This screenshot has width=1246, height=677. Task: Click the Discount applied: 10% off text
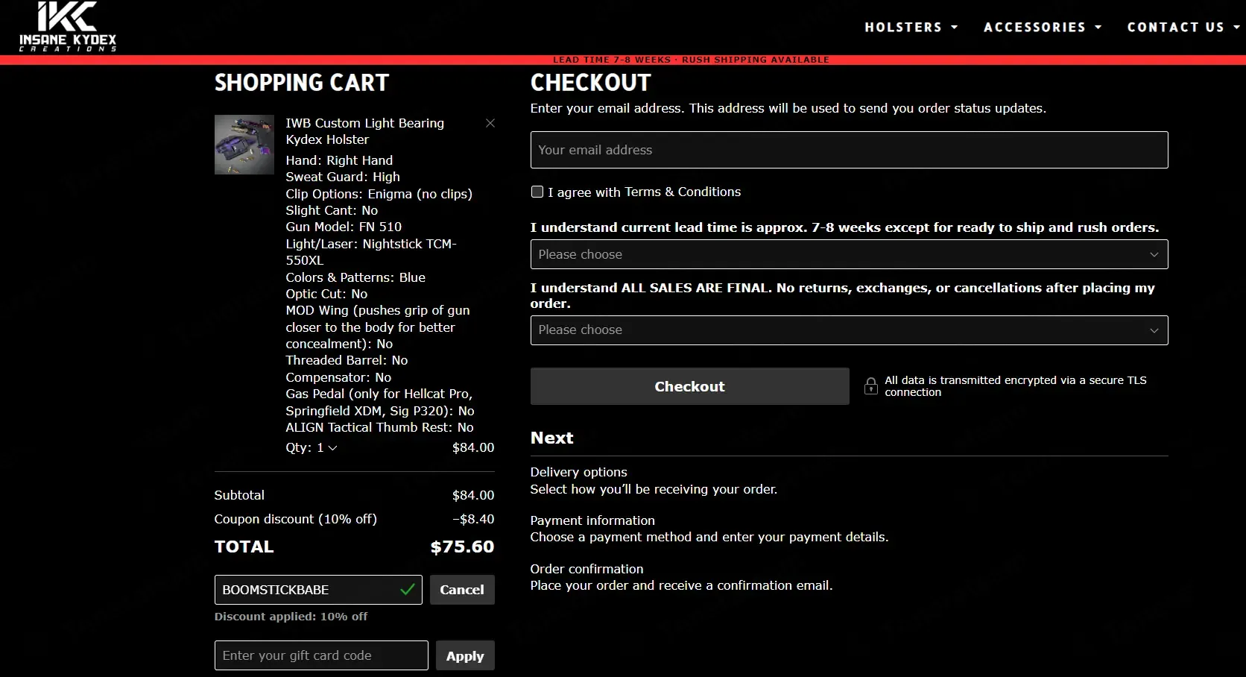coord(291,617)
